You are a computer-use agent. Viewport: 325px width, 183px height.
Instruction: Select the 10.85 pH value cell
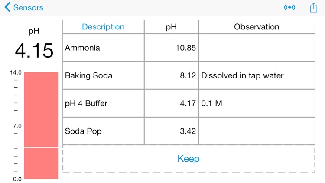(x=172, y=48)
